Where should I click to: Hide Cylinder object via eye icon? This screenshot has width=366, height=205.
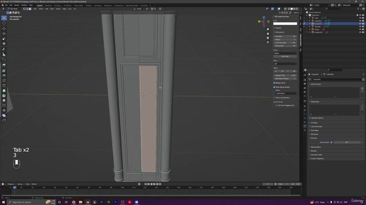(x=360, y=27)
